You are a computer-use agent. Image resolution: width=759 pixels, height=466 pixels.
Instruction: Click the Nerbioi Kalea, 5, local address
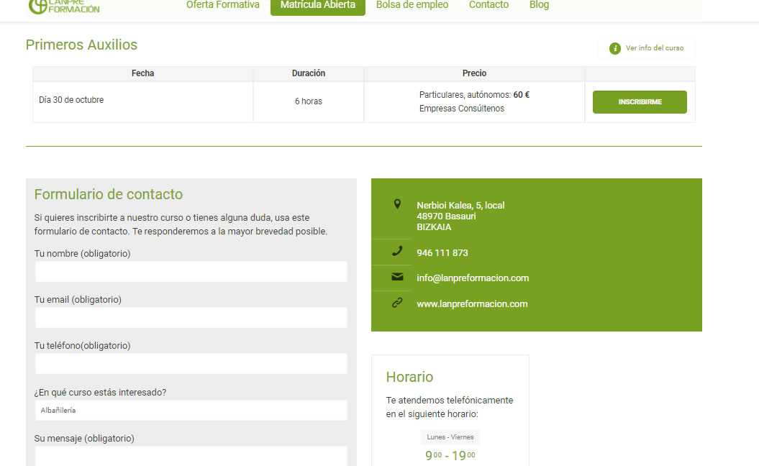[460, 205]
